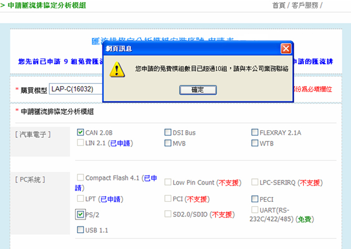
Task: Click the LPT checkbox
Action: (80, 199)
